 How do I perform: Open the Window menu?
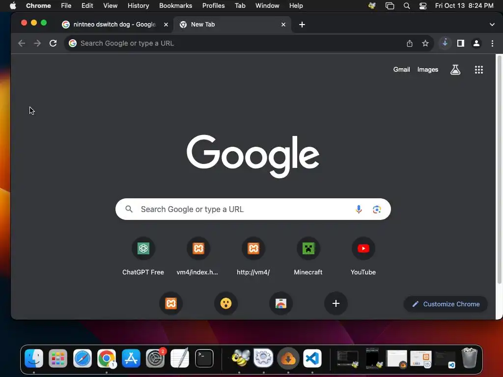(267, 6)
